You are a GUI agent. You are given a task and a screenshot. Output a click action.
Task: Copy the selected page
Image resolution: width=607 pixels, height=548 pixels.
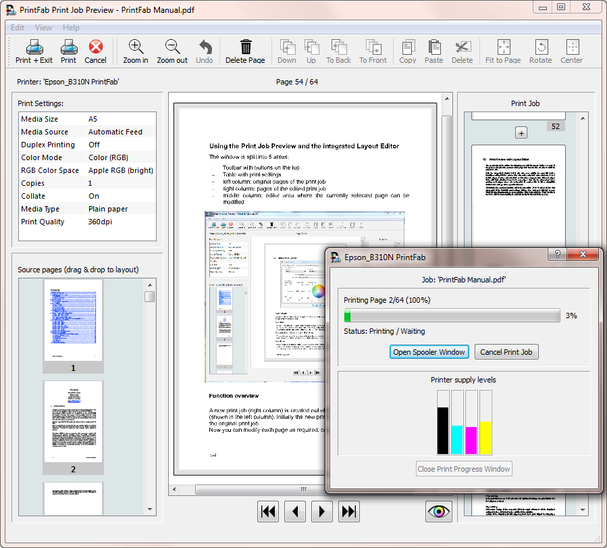click(x=407, y=51)
